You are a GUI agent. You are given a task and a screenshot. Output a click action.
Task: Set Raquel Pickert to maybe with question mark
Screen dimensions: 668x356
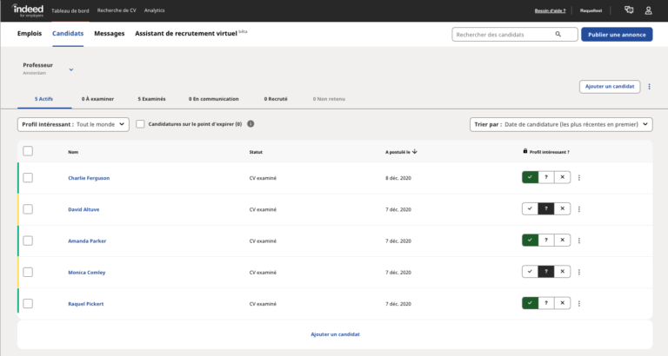[x=546, y=303]
